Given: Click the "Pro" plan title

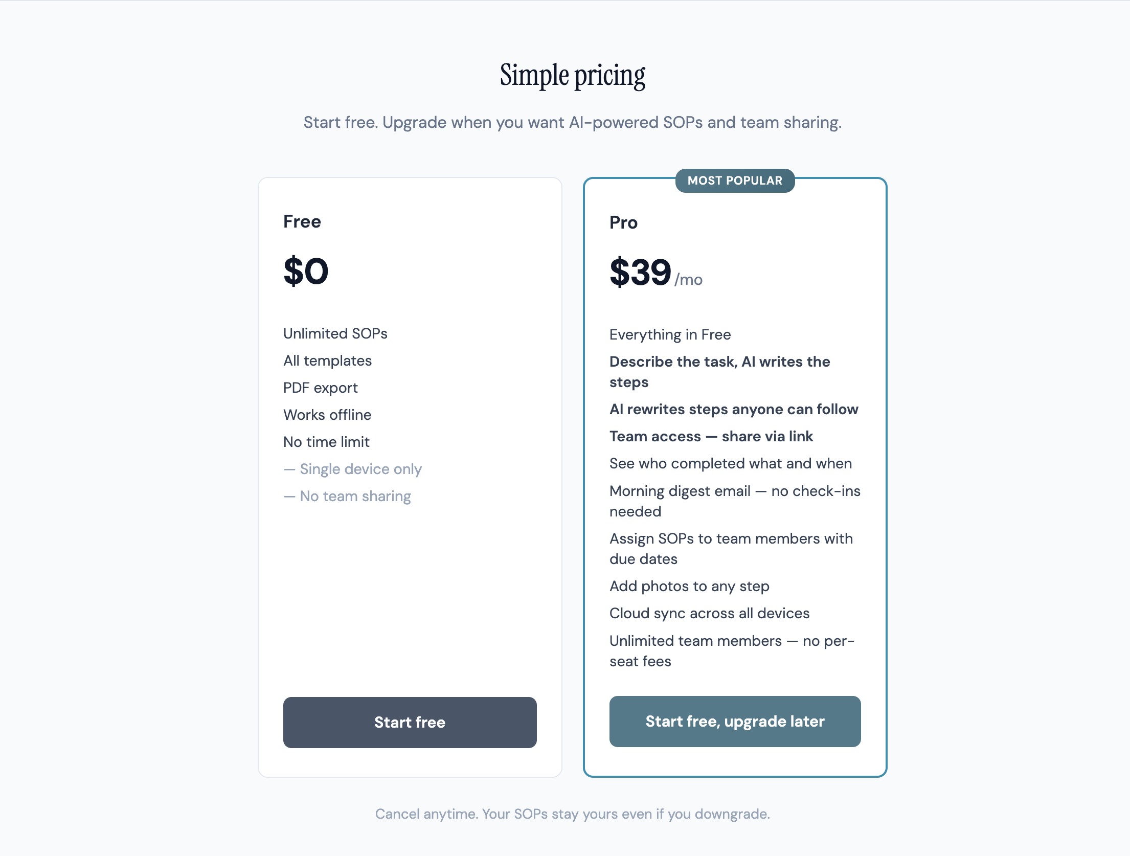Looking at the screenshot, I should pos(623,222).
